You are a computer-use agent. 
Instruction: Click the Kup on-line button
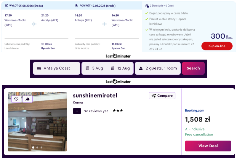217,46
